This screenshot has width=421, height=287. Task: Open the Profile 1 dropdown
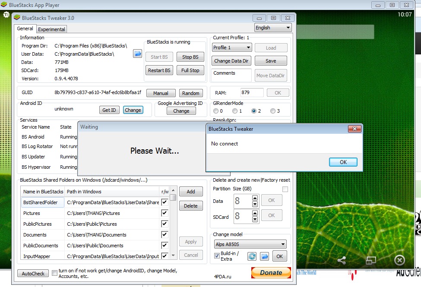tap(232, 47)
